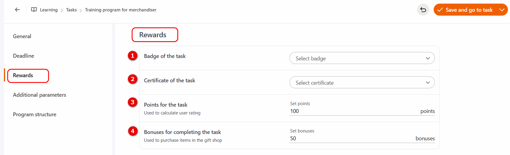Switch to the Deadline section

(x=23, y=56)
